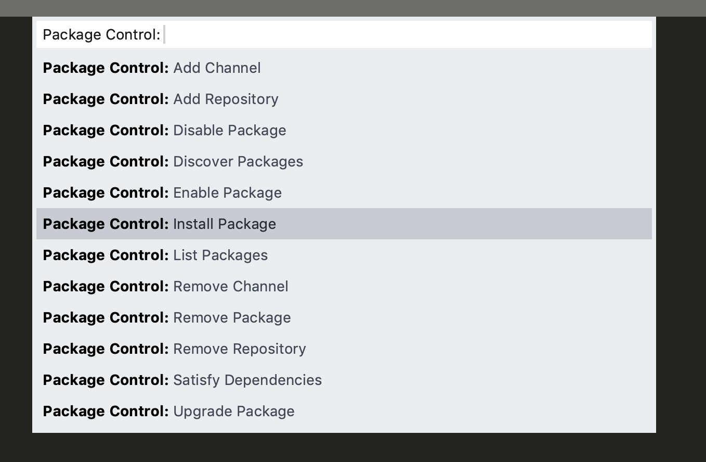The height and width of the screenshot is (462, 706).
Task: Choose List Packages in the palette
Action: coord(344,255)
